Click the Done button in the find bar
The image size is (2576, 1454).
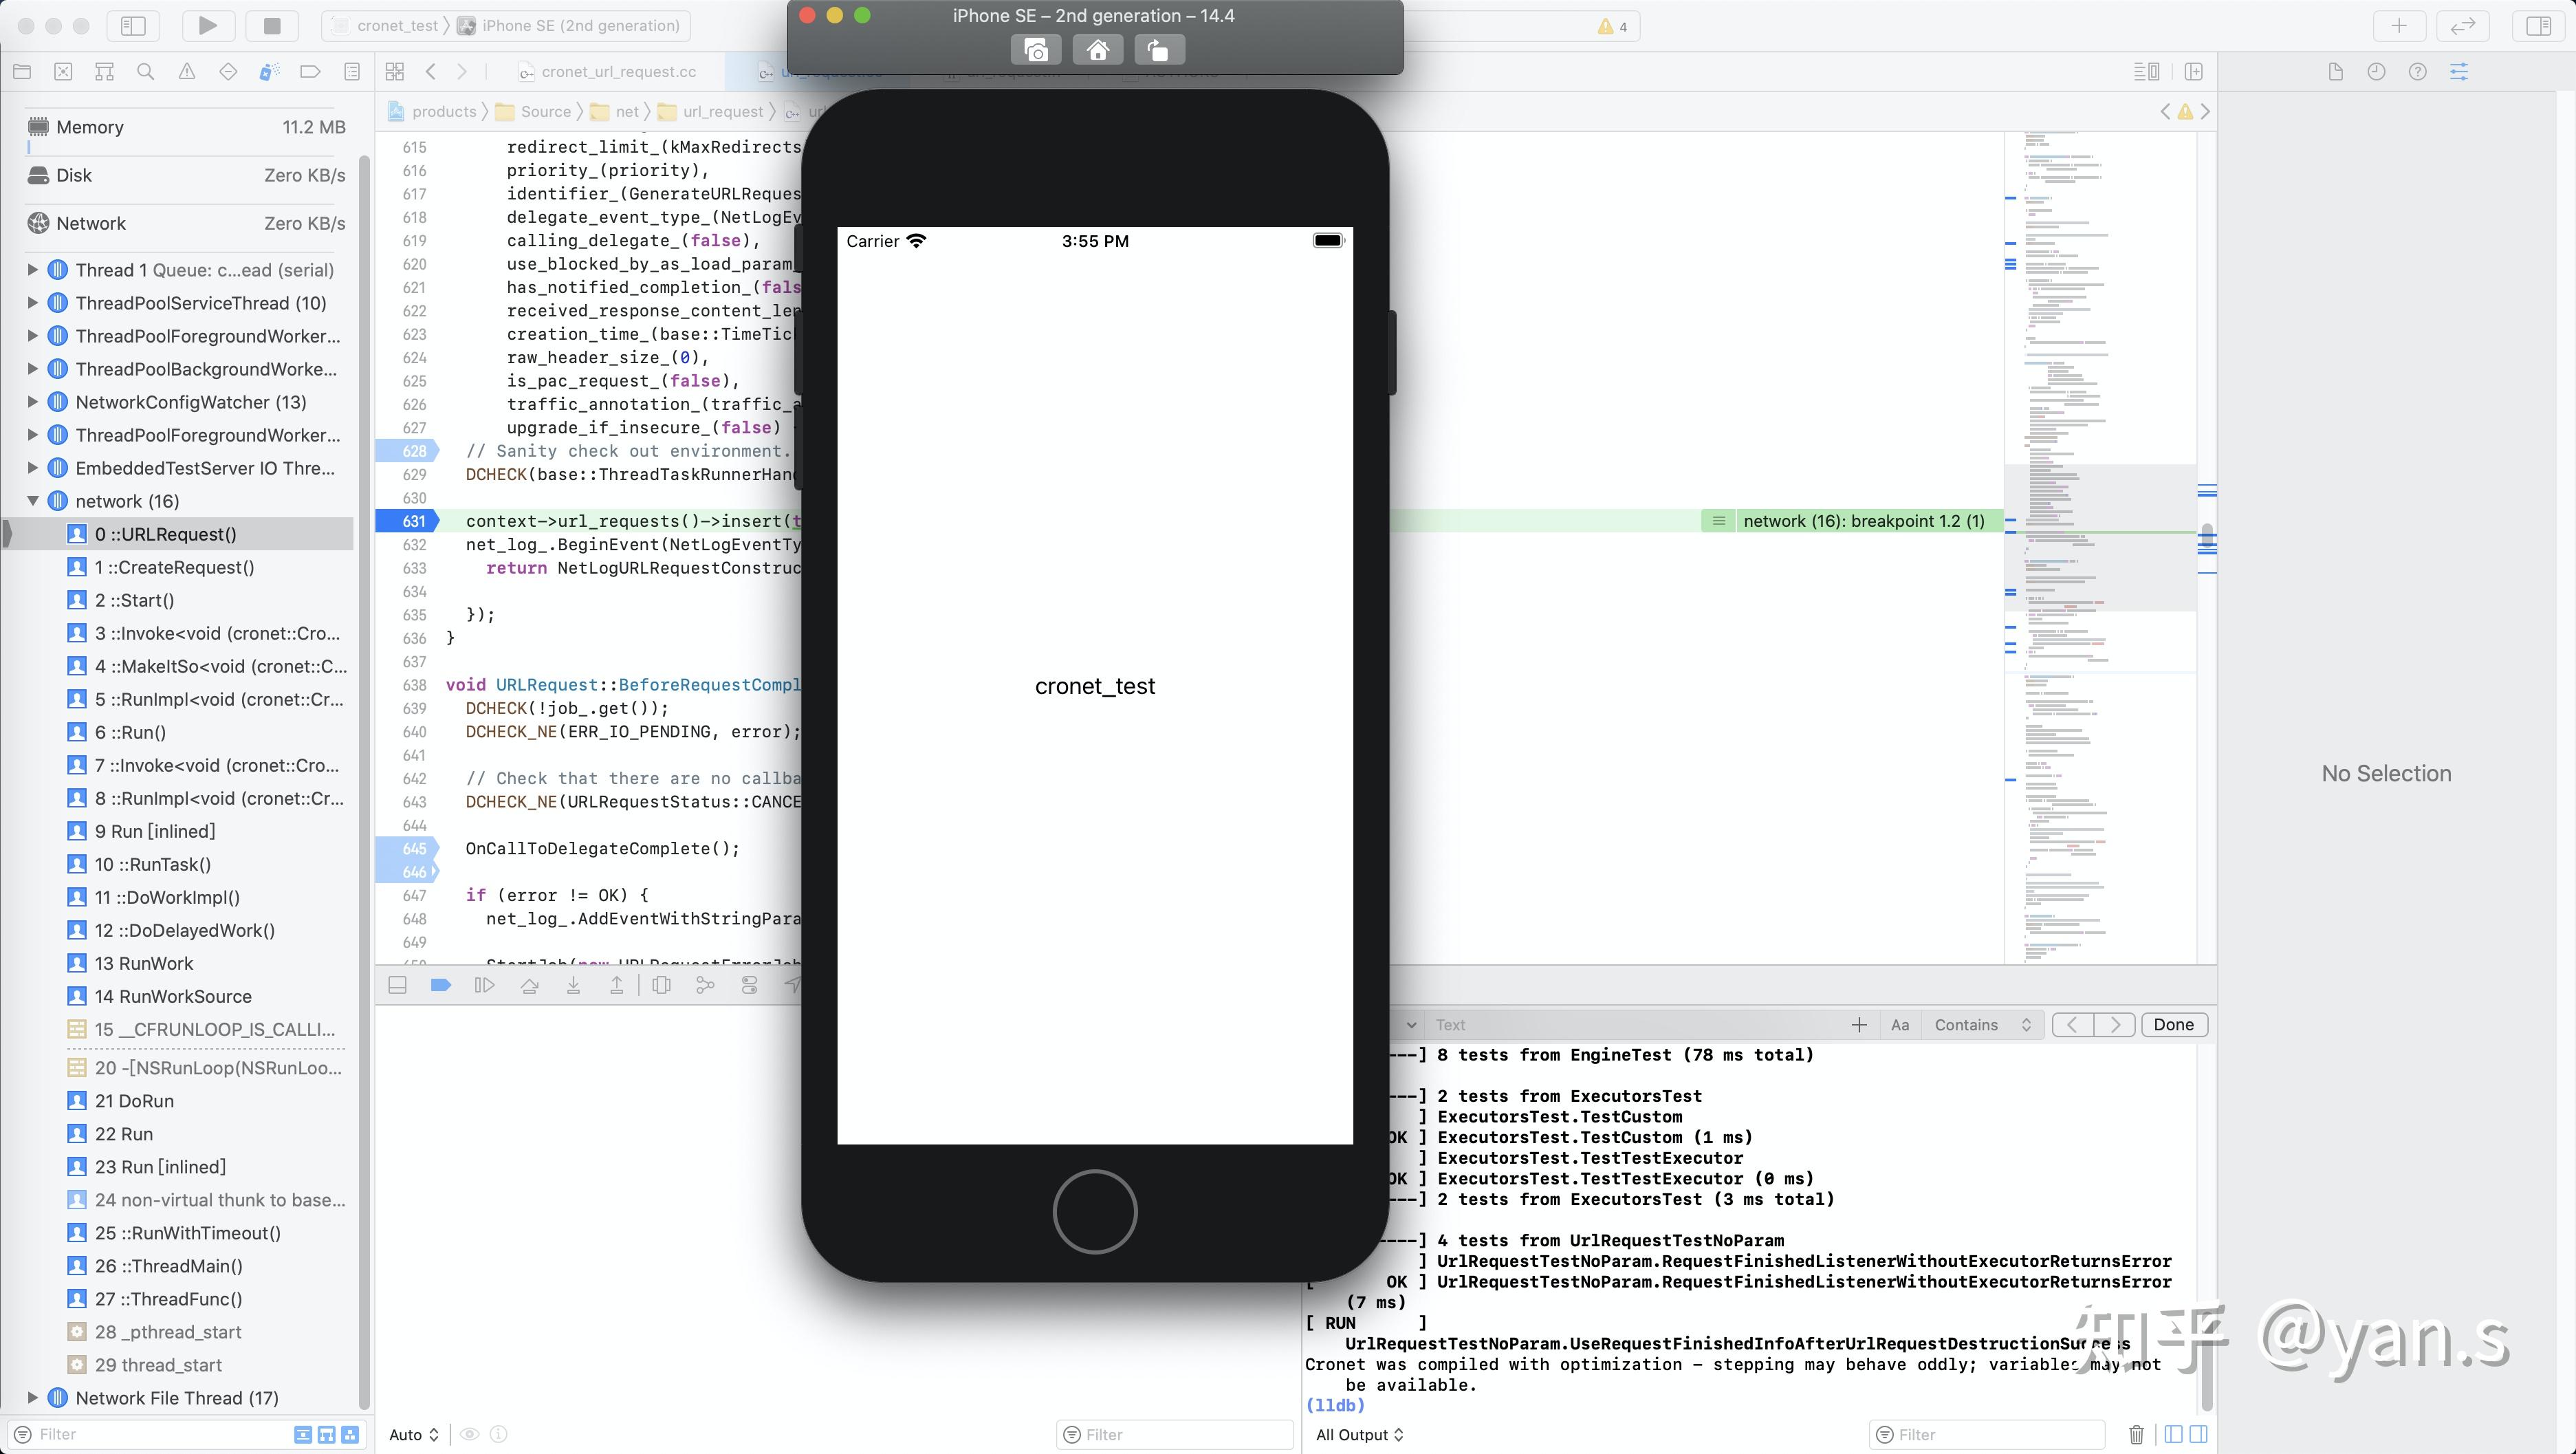(x=2174, y=1024)
